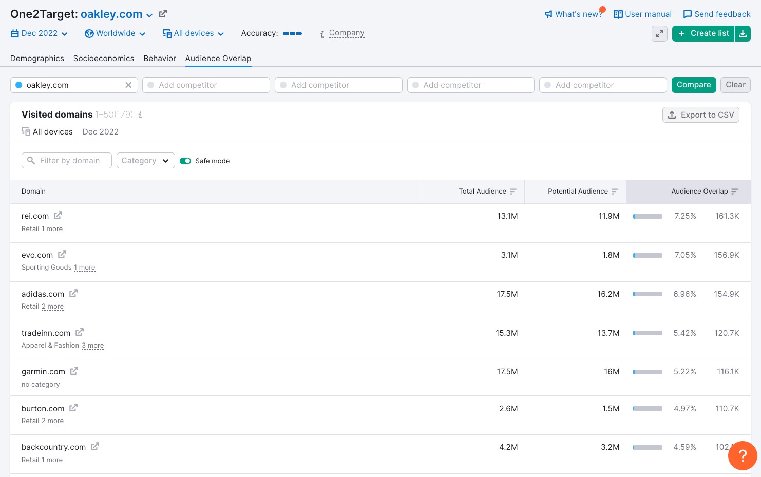Screen dimensions: 761x477
Task: Click the Clear button
Action: 735,85
